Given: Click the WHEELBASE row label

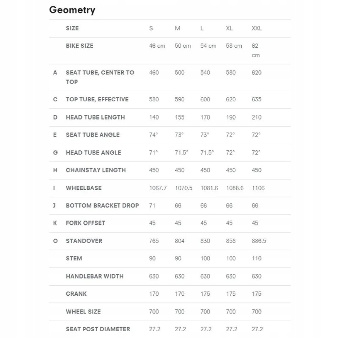Looking at the screenshot, I should coord(83,188).
